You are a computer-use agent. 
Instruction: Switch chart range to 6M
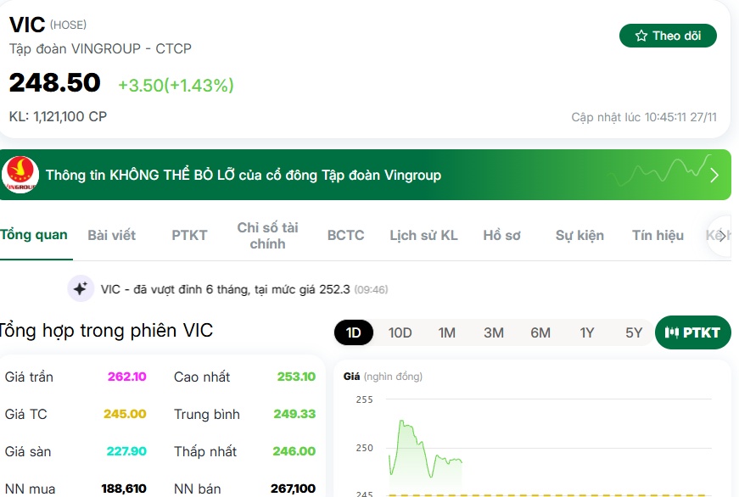coord(540,332)
